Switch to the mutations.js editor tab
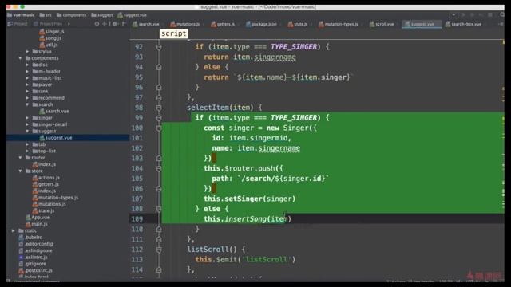Screen dimensions: 511x287 pos(184,24)
